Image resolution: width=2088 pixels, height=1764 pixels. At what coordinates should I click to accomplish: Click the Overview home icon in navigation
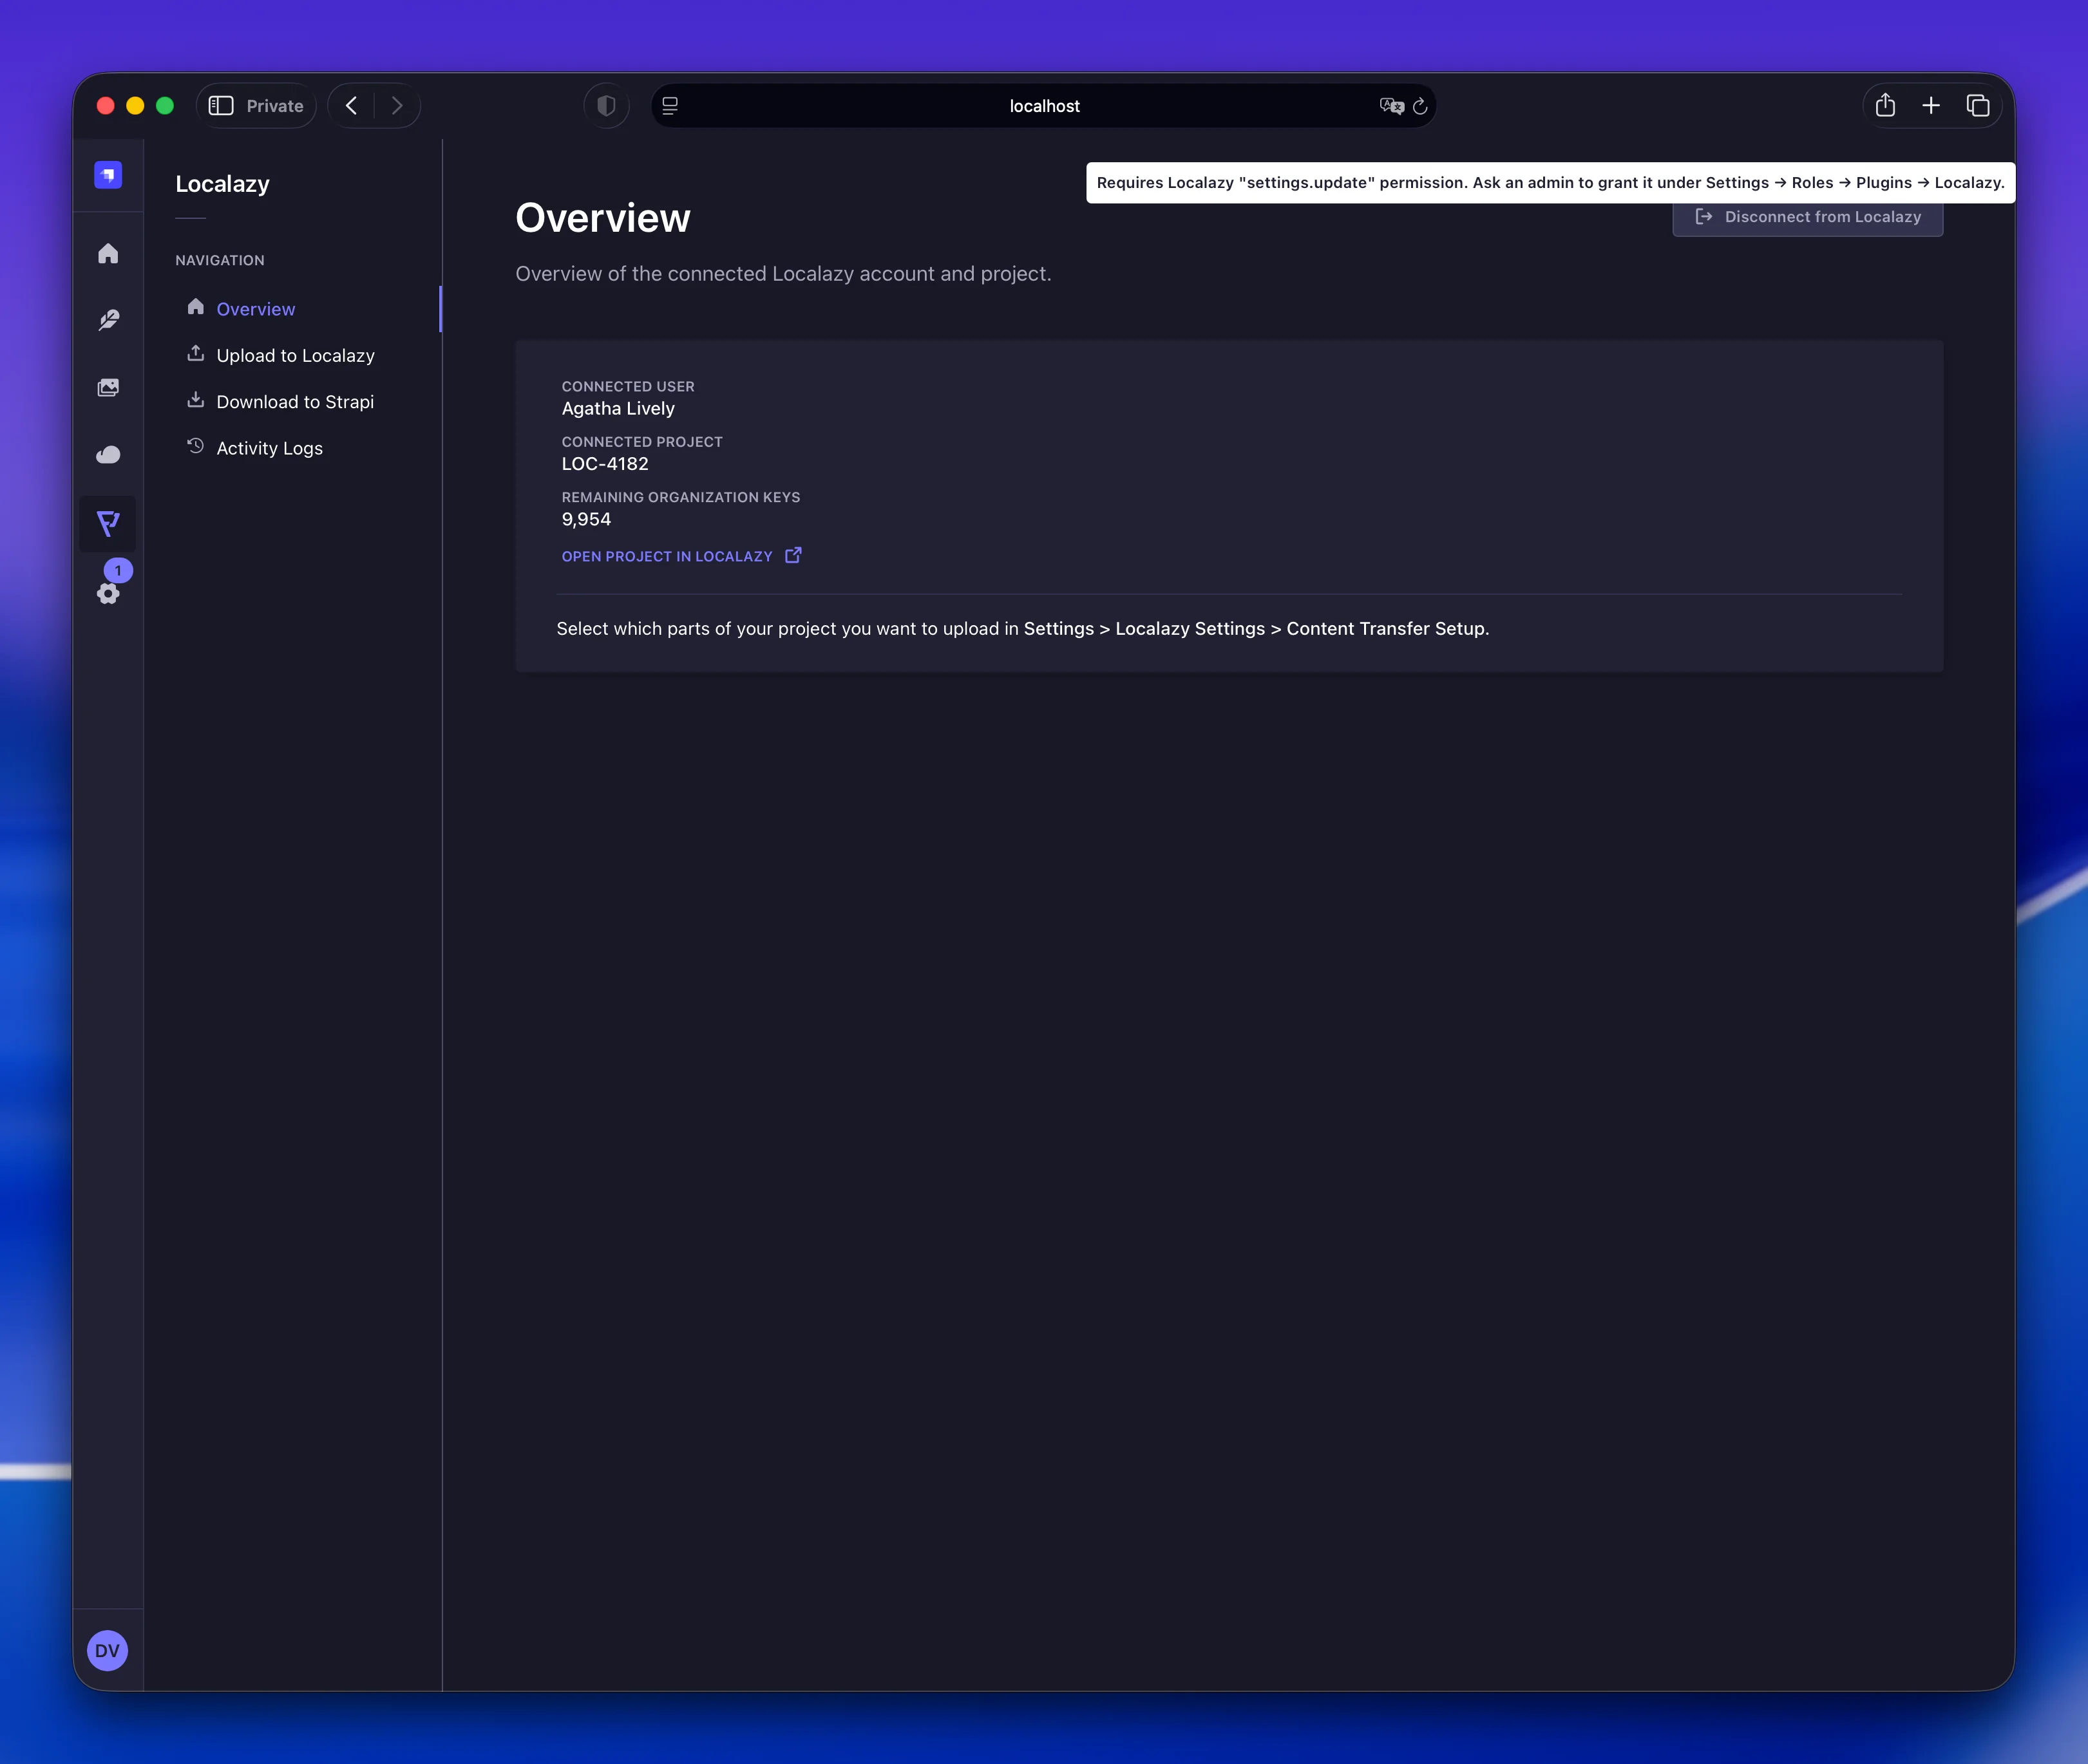click(195, 307)
